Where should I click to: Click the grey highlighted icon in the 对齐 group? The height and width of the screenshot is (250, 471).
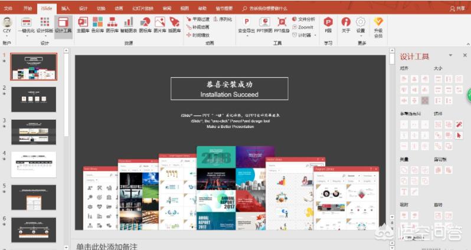coord(425,101)
